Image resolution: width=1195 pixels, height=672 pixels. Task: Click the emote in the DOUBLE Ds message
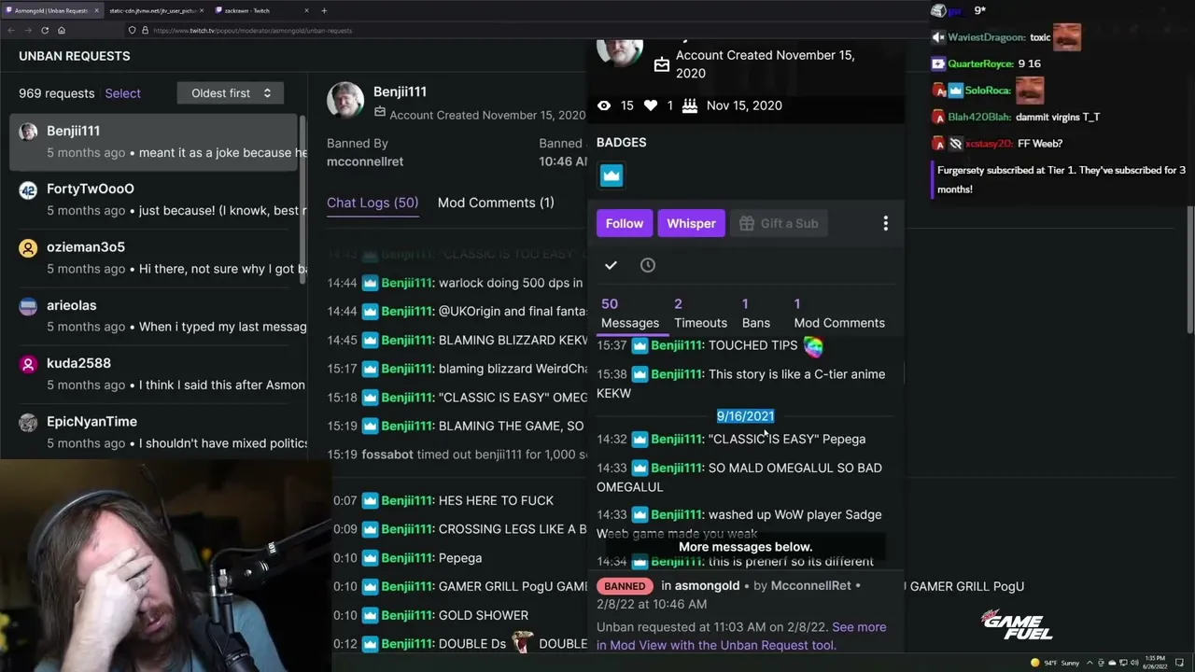pyautogui.click(x=522, y=643)
